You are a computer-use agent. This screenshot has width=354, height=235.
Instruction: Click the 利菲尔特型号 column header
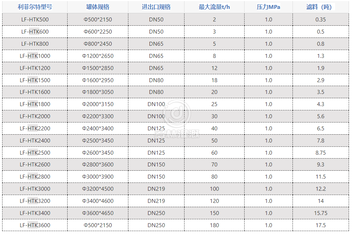coord(35,7)
